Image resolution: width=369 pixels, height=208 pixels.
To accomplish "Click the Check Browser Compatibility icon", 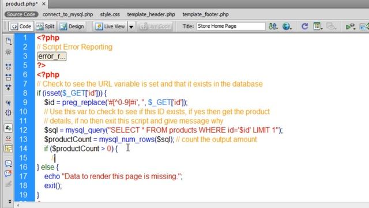I will pos(364,27).
